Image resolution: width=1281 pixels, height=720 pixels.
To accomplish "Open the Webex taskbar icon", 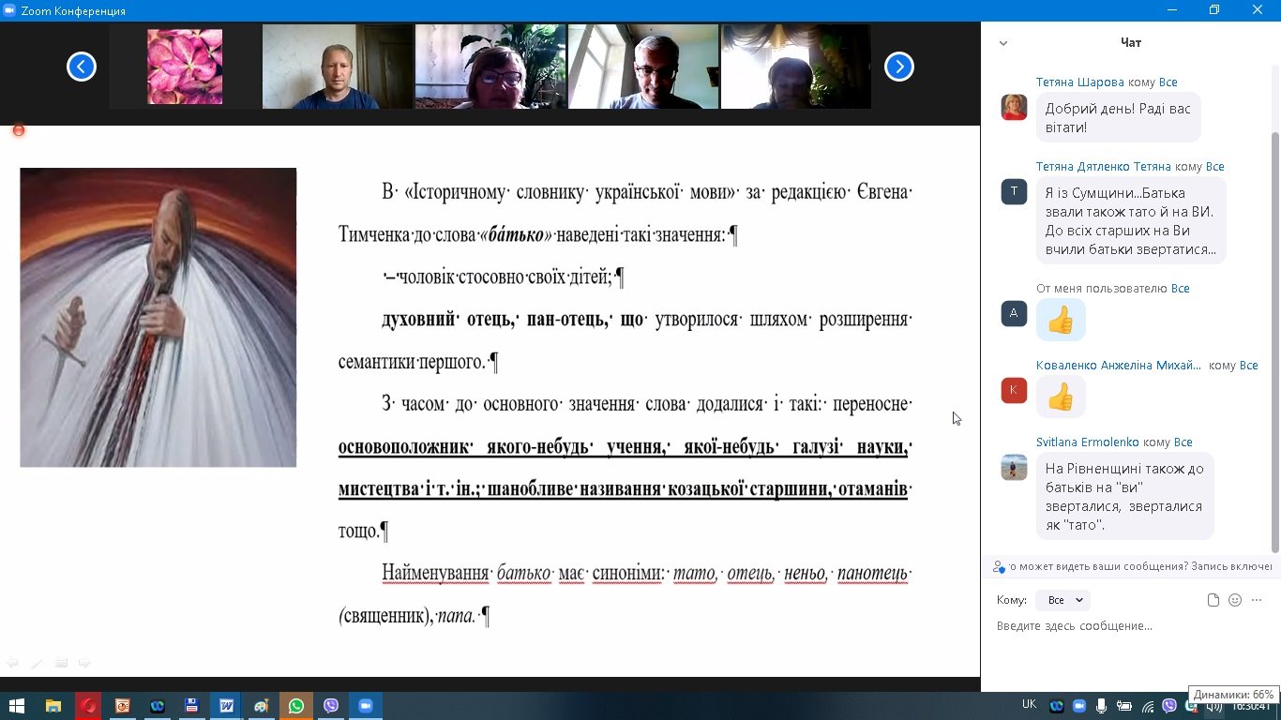I will click(x=157, y=706).
